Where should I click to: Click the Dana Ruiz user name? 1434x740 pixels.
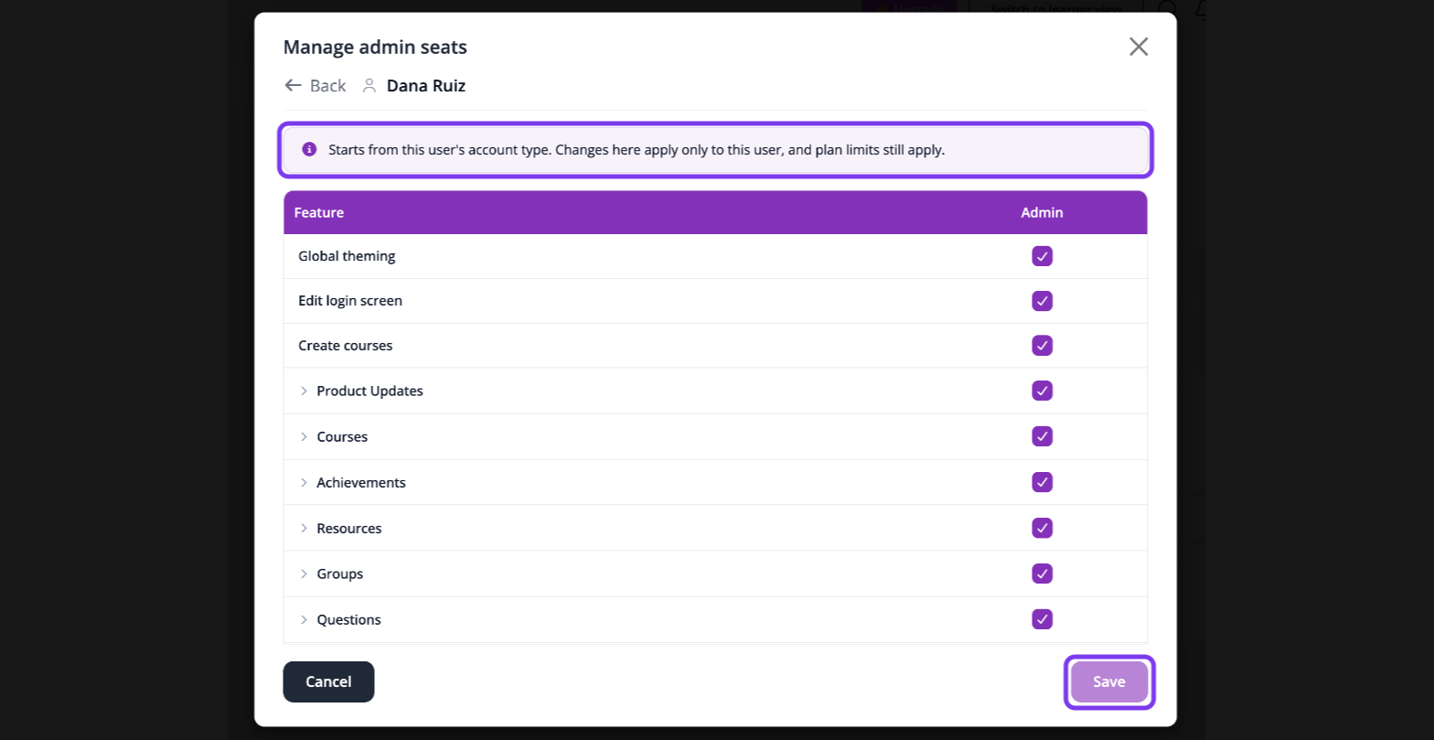[426, 86]
